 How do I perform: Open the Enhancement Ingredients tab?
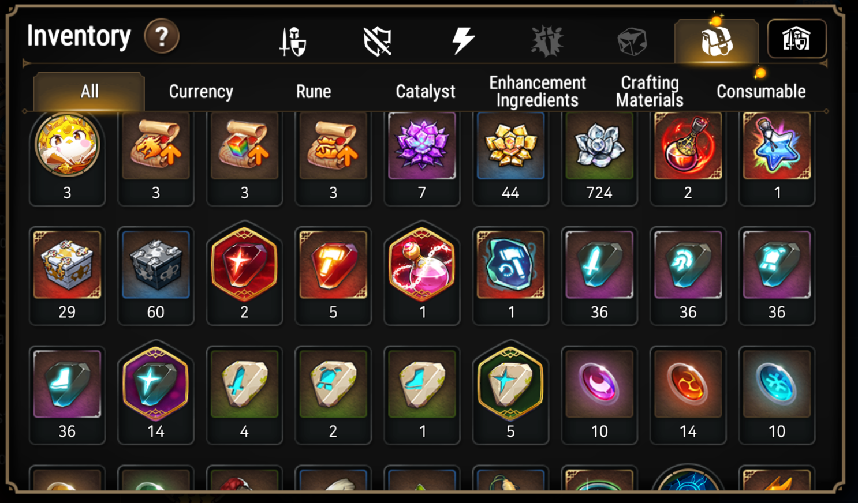click(538, 91)
